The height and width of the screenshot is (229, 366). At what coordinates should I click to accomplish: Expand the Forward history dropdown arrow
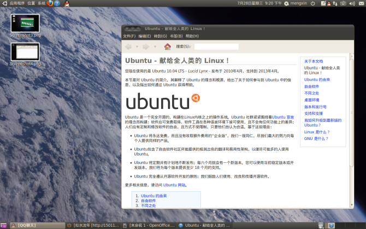tap(155, 46)
